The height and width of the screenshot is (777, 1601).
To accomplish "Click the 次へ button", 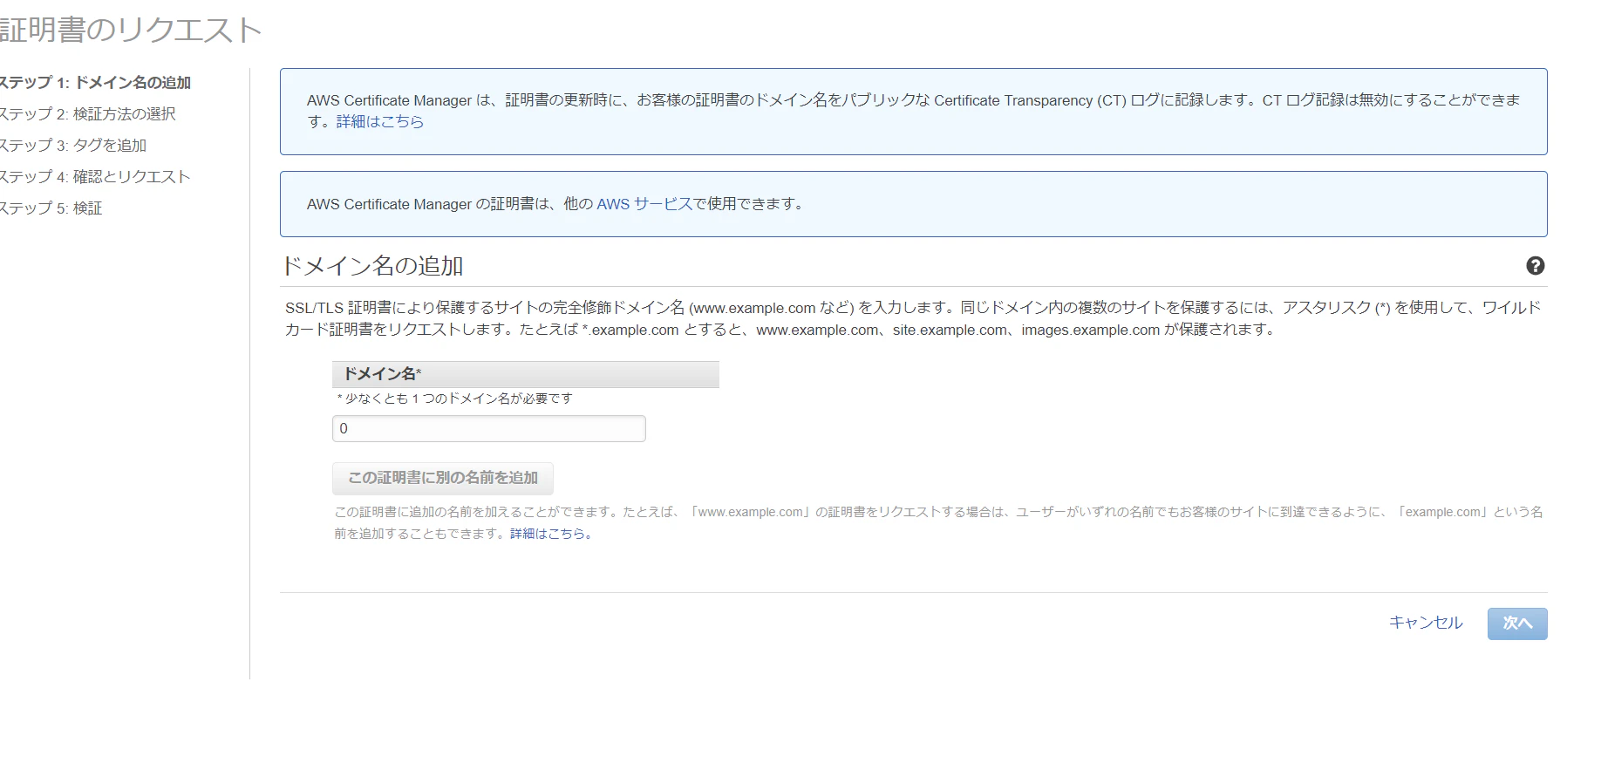I will [x=1517, y=624].
